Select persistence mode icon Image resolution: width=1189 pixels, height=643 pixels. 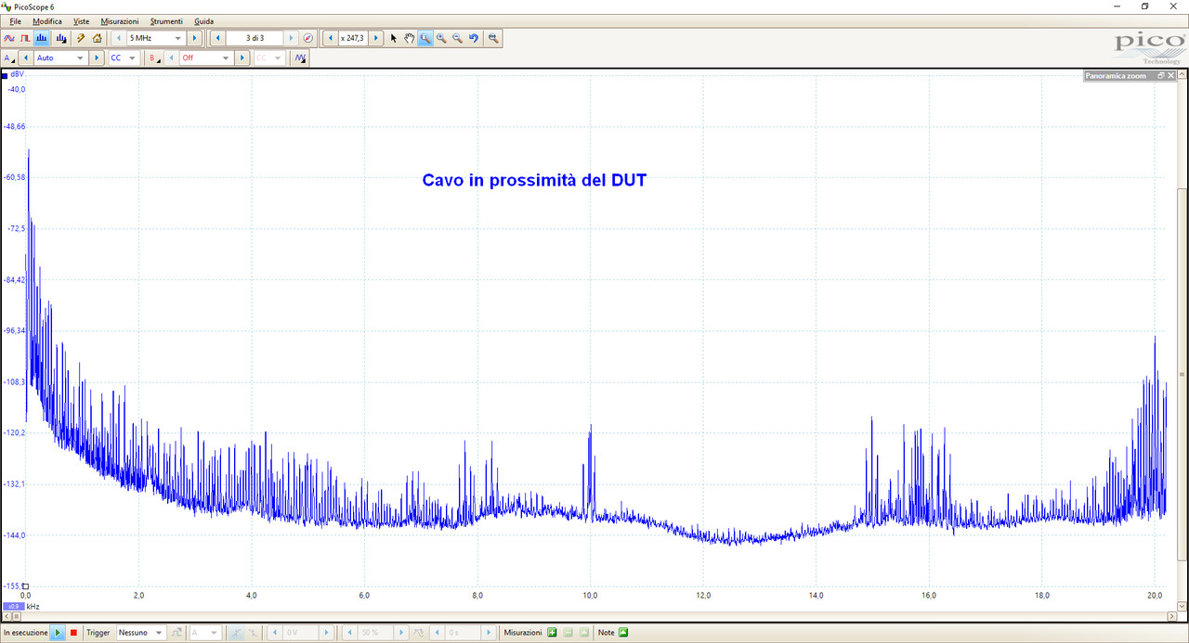(x=25, y=38)
